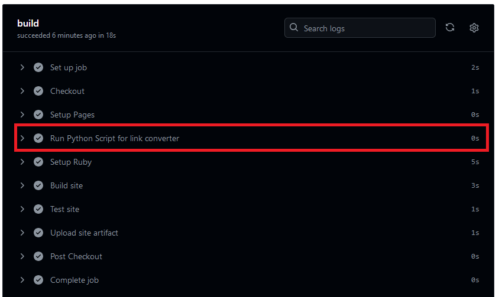499x297 pixels.
Task: Open the Setup Ruby step label
Action: coord(71,162)
